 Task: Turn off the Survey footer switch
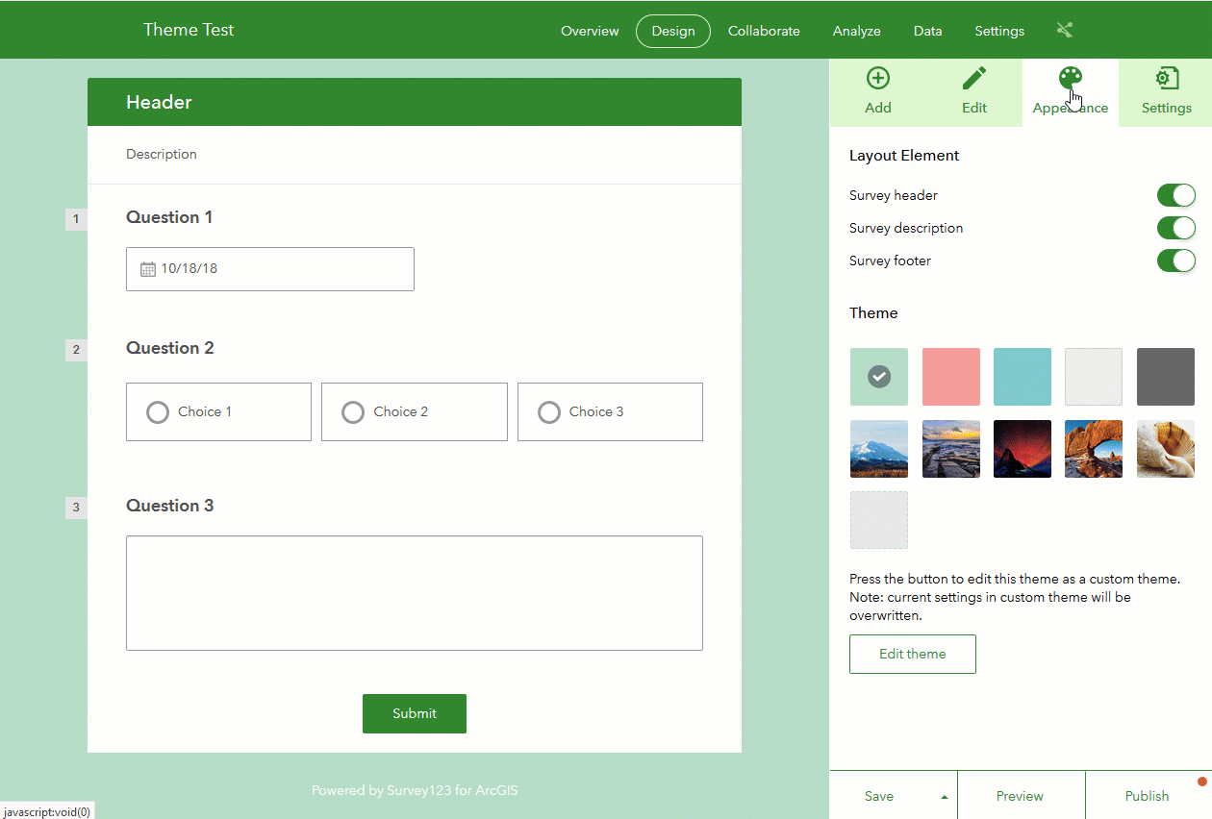1175,261
